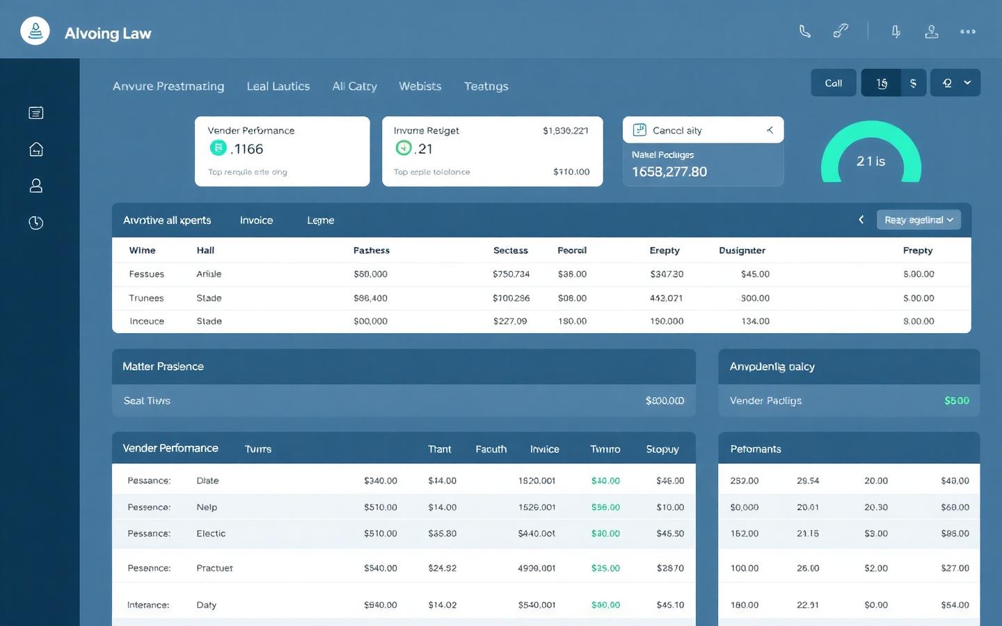The height and width of the screenshot is (626, 1002).
Task: Click the Fashess column header
Action: tap(372, 250)
